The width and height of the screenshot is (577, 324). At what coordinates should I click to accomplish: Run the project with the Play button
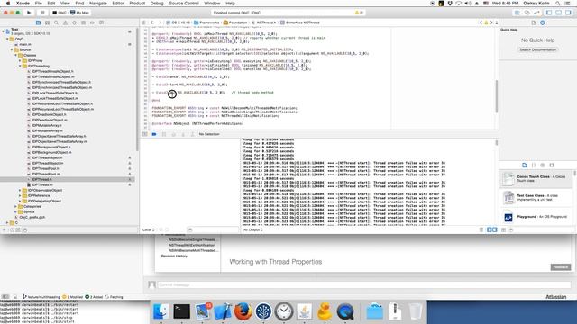click(29, 13)
